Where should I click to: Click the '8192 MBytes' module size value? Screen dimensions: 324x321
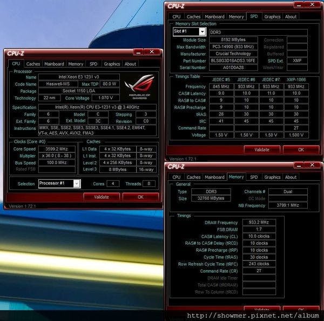(x=233, y=40)
